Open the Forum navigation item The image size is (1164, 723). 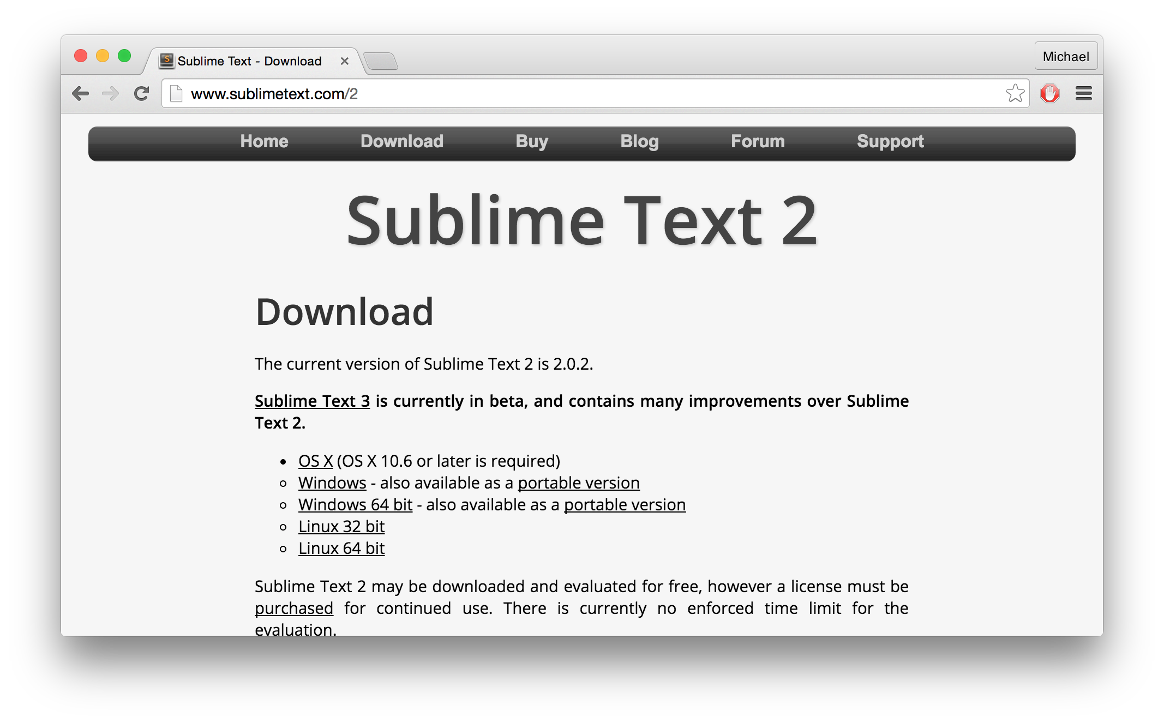tap(758, 141)
